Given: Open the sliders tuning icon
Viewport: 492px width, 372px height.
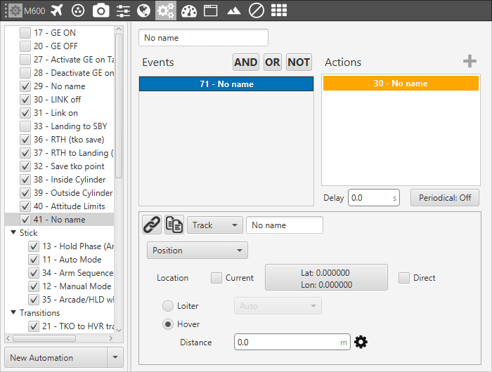Looking at the screenshot, I should point(123,11).
